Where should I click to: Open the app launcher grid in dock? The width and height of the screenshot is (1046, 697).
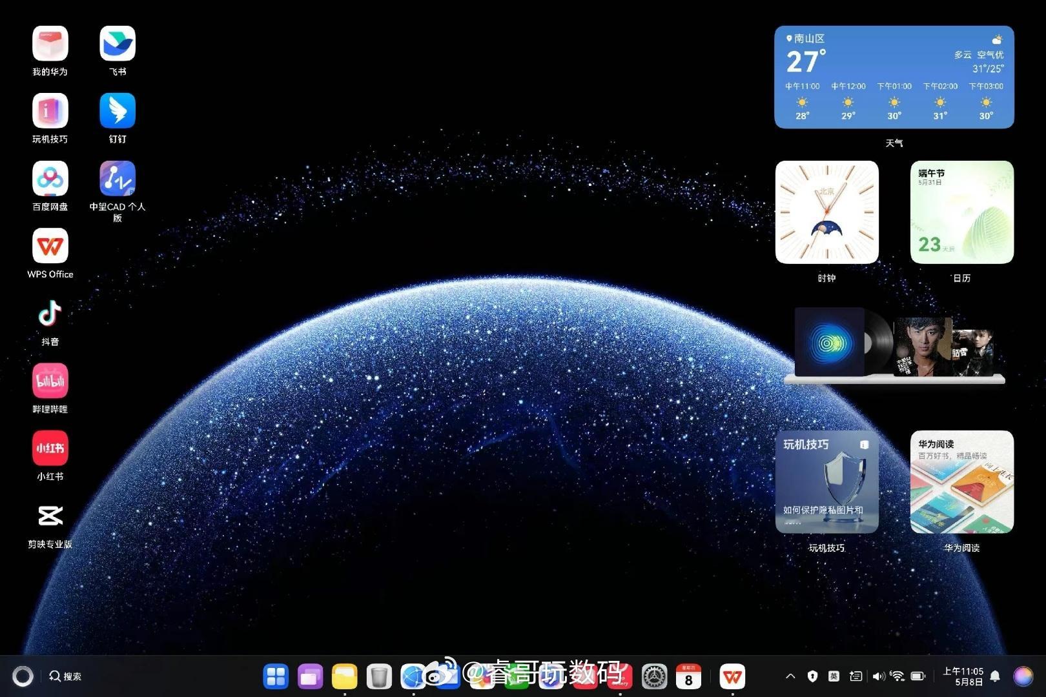pyautogui.click(x=276, y=676)
